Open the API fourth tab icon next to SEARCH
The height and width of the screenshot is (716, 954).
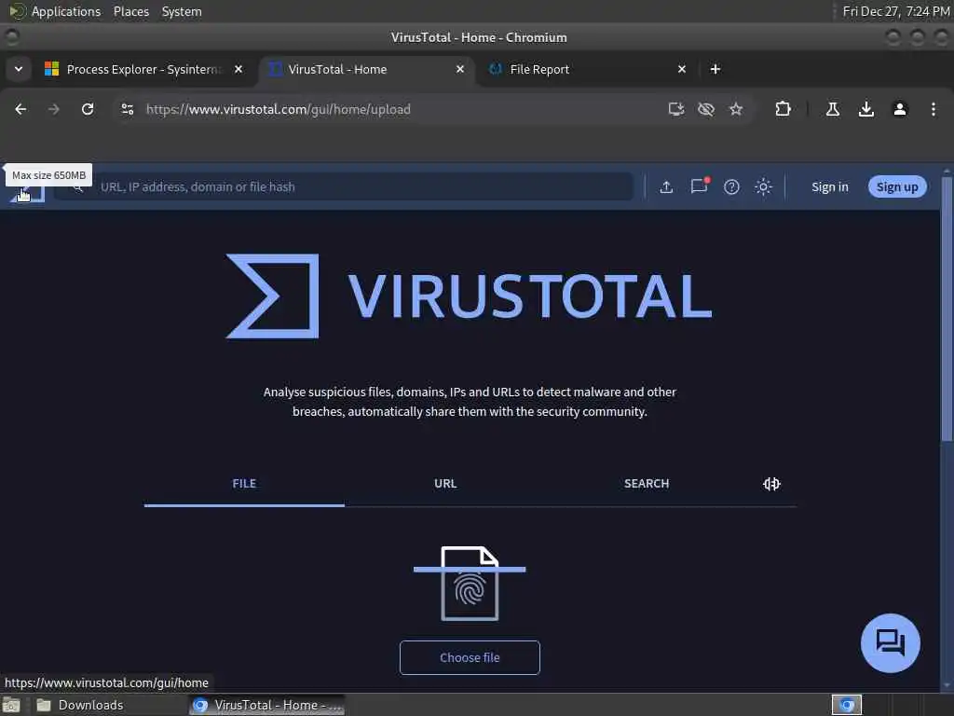(771, 484)
